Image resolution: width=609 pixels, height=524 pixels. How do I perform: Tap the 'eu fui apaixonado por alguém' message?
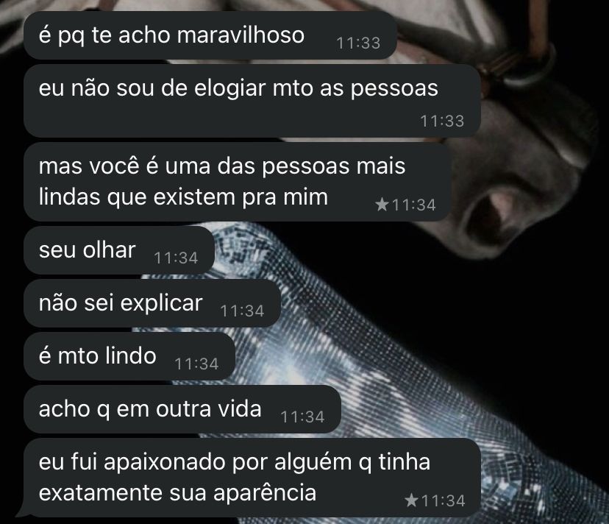tap(252, 478)
